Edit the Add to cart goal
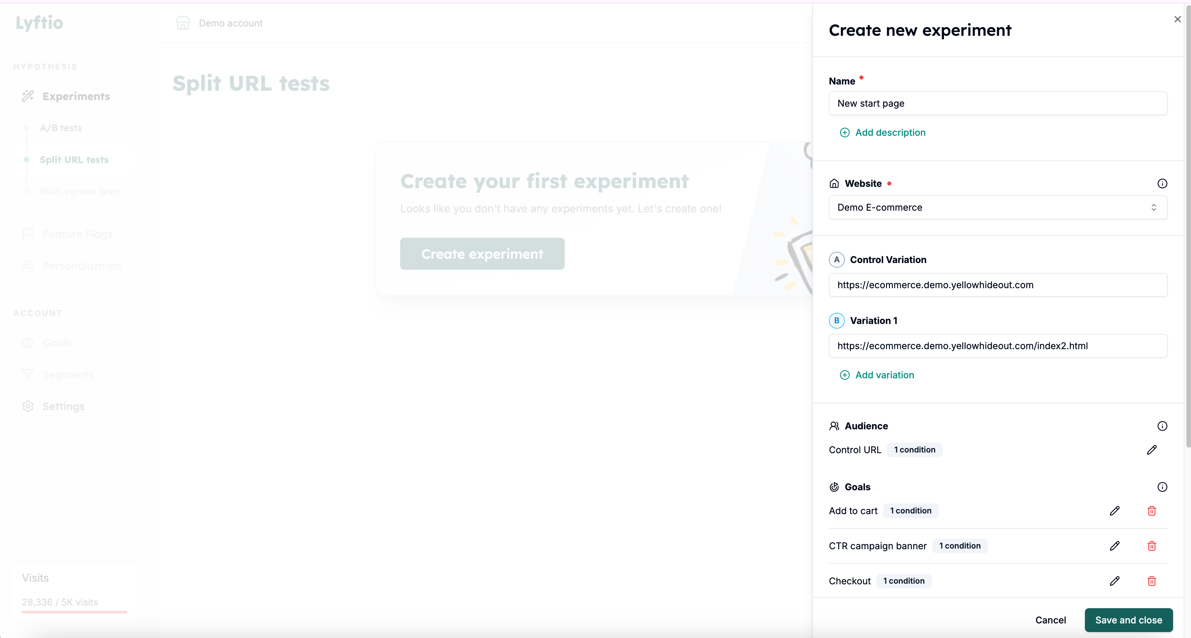1191x638 pixels. pos(1115,511)
